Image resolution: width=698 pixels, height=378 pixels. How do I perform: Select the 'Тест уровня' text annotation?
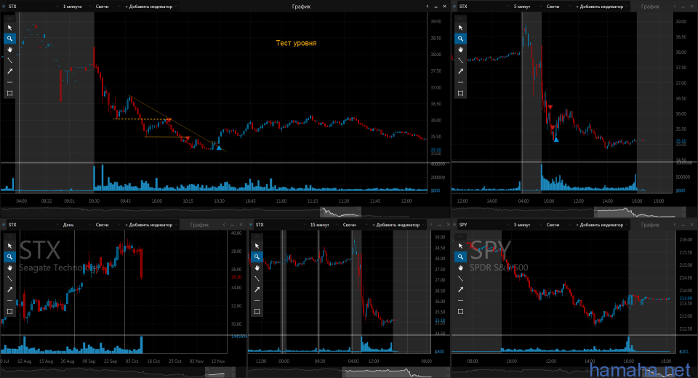(296, 43)
